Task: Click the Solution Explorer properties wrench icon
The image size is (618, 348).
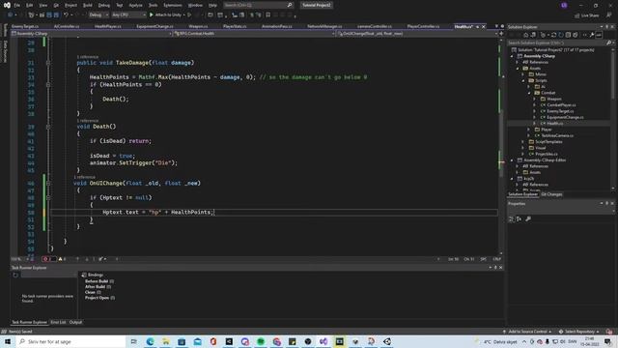Action: point(592,35)
